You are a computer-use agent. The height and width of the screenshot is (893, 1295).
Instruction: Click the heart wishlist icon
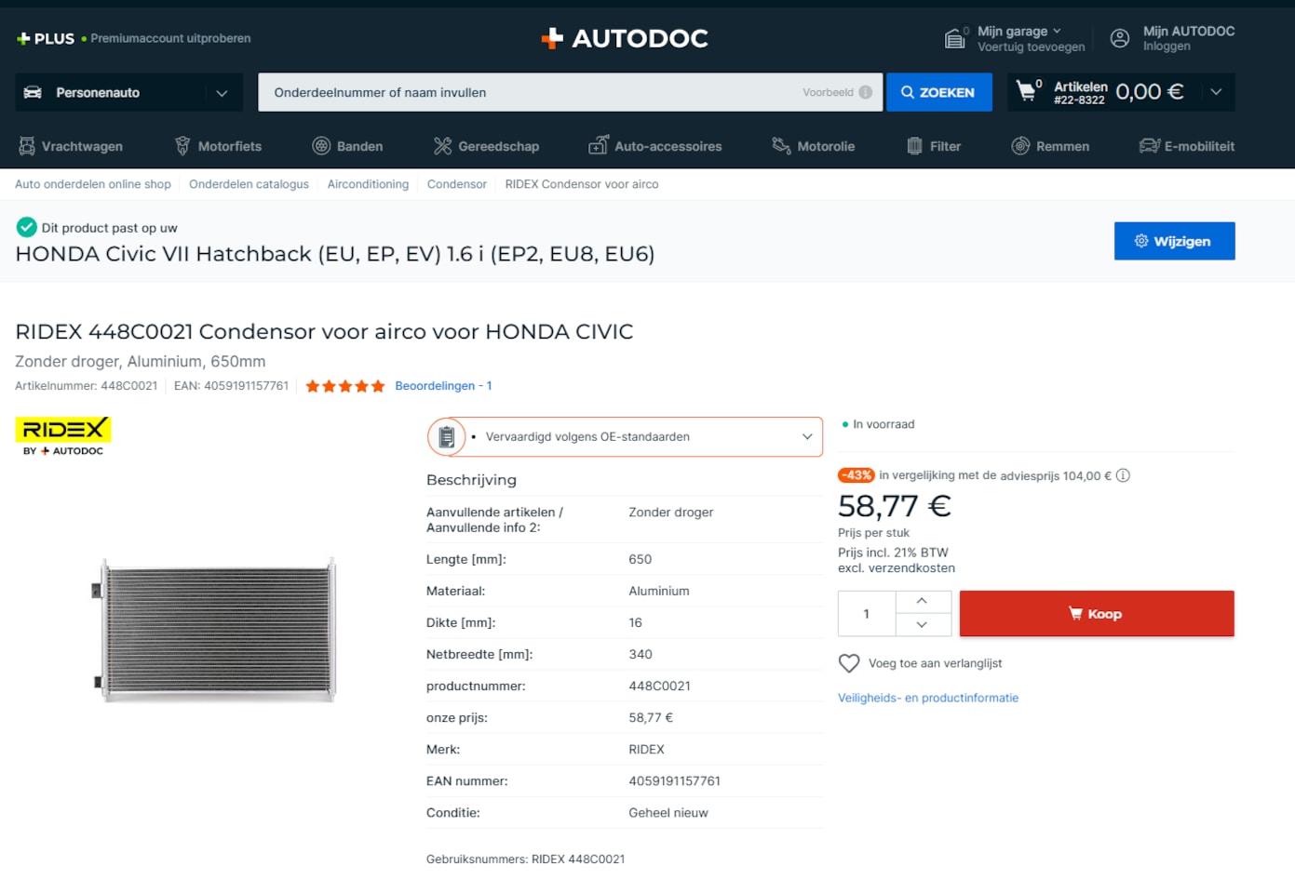(848, 663)
